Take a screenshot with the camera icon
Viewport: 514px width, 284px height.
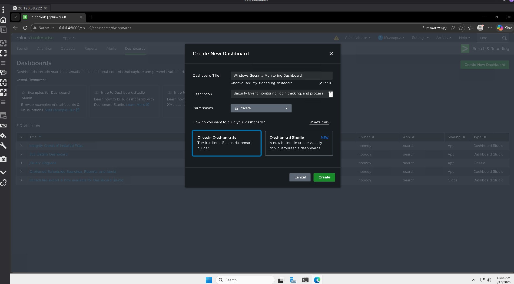tap(4, 159)
